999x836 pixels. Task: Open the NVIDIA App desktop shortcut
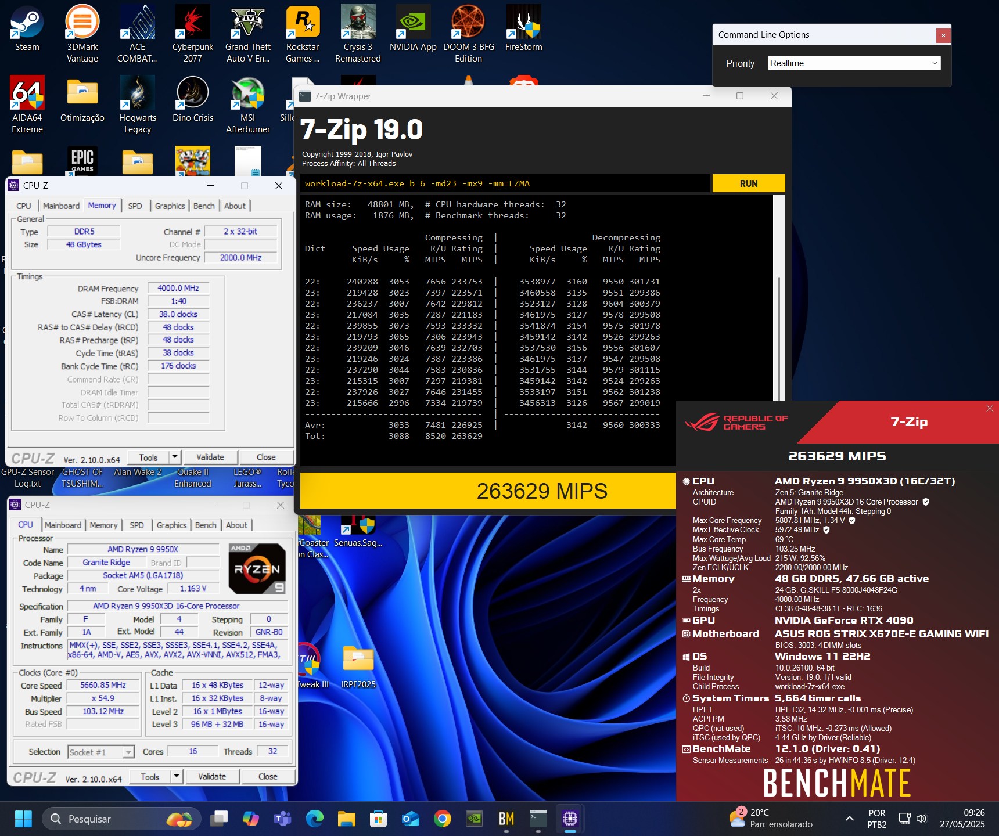click(x=413, y=28)
